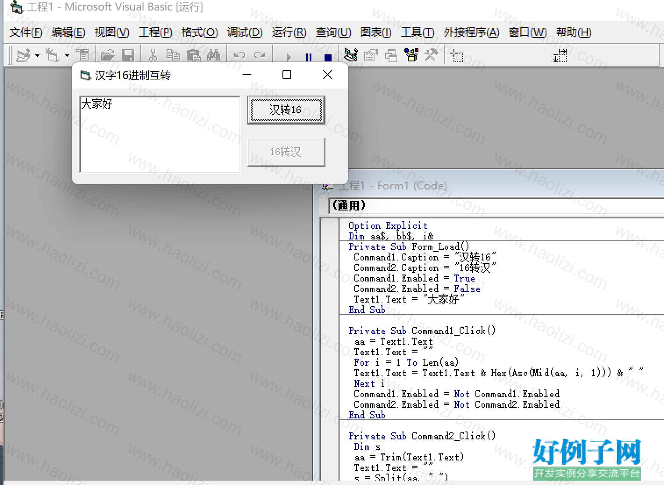Open the Menu Editor toolbar icon
Viewport: 664px width, 485px height.
pos(83,56)
